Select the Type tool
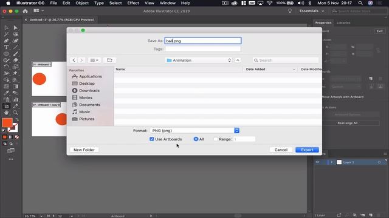The image size is (389, 218). tap(6, 47)
